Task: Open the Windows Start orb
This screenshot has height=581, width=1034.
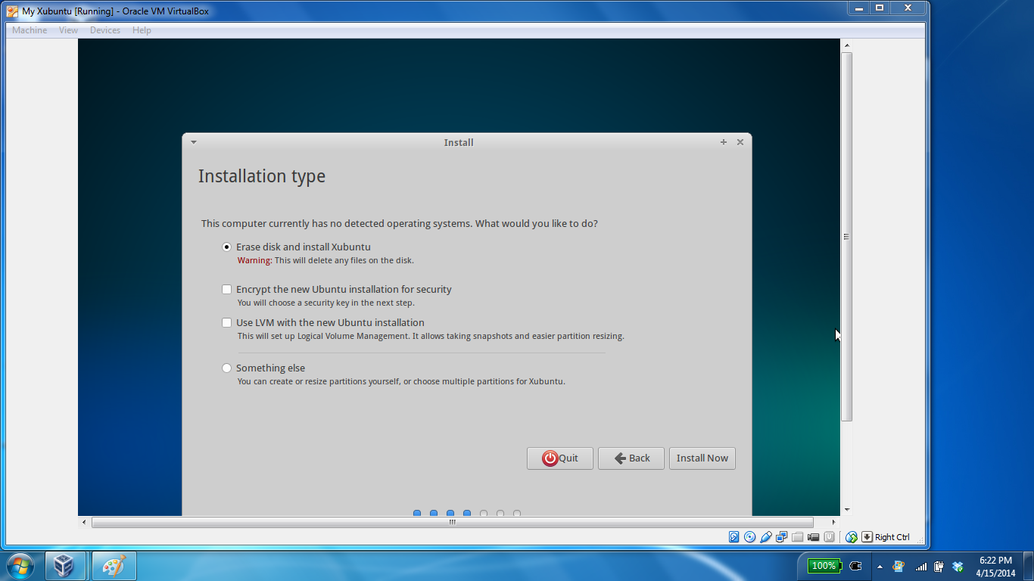Action: pyautogui.click(x=20, y=566)
